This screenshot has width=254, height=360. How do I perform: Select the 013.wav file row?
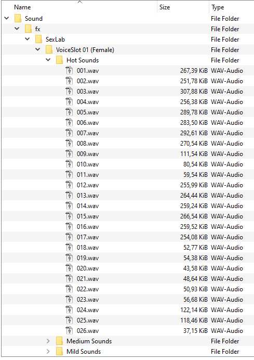tap(128, 196)
